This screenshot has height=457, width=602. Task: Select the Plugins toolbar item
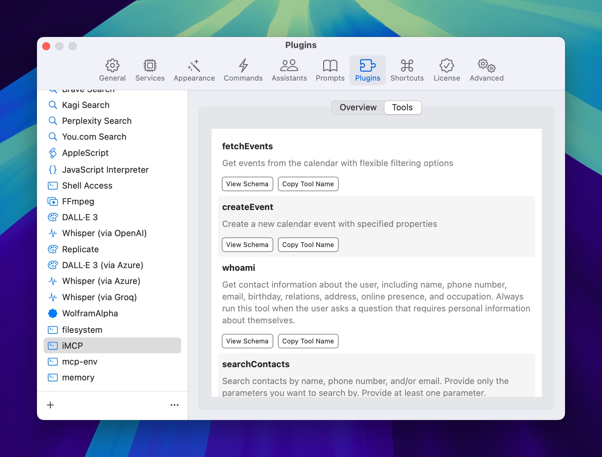point(368,70)
